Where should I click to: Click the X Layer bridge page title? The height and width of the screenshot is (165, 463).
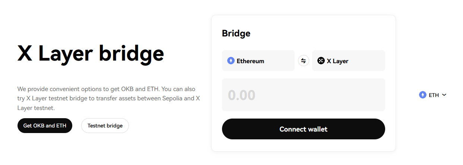point(91,54)
